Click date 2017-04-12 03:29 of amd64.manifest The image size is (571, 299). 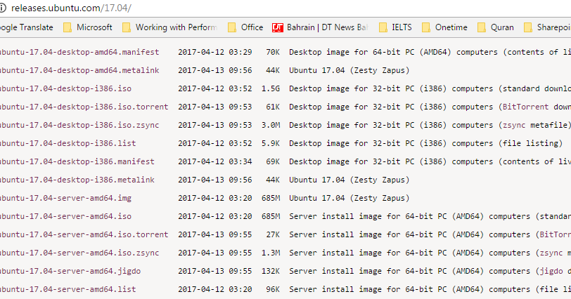pos(215,53)
